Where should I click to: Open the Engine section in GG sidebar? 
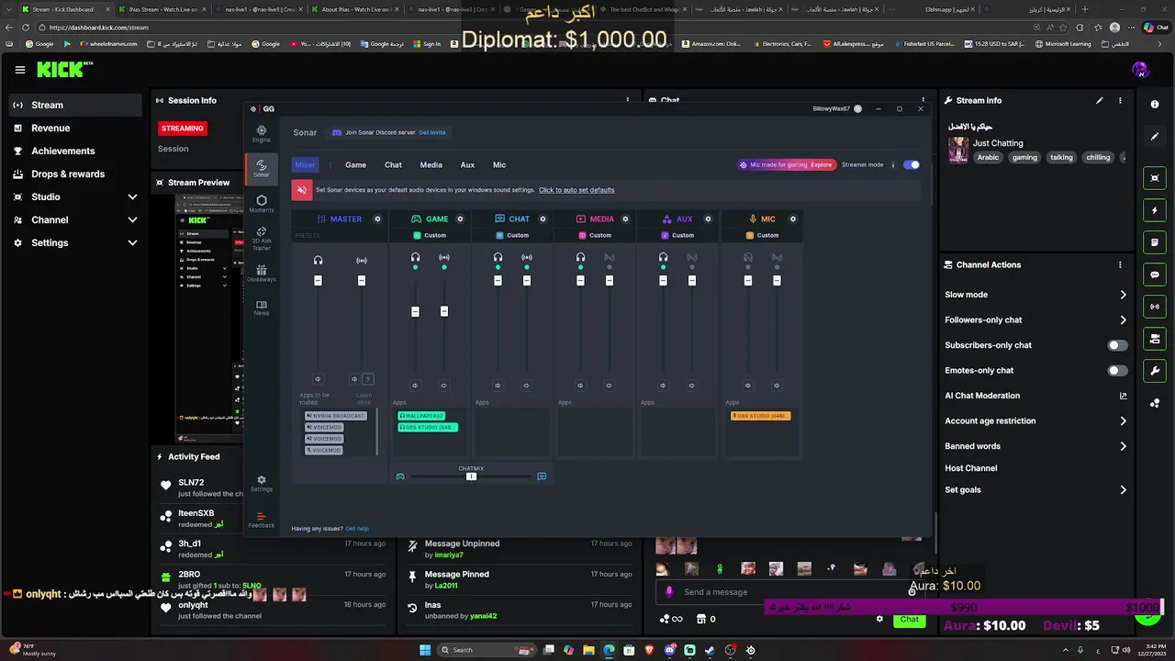(262, 135)
